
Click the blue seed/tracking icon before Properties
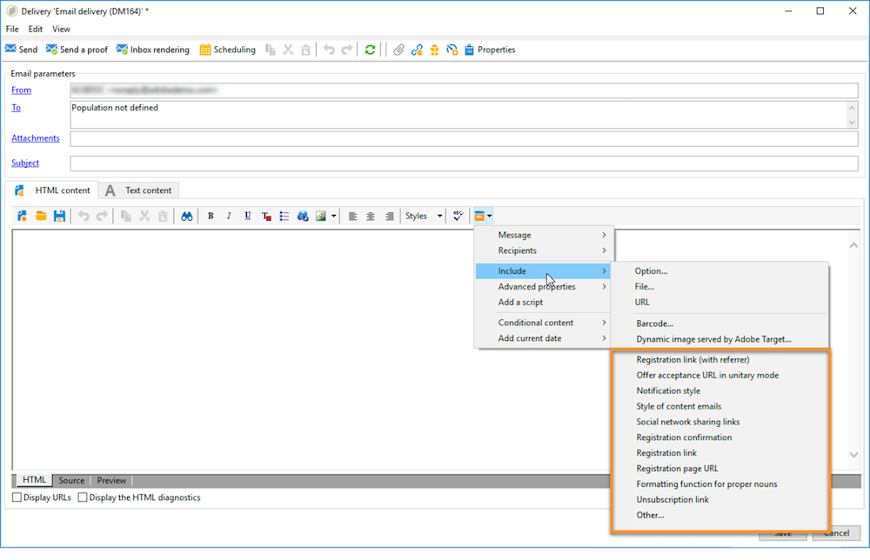[452, 50]
